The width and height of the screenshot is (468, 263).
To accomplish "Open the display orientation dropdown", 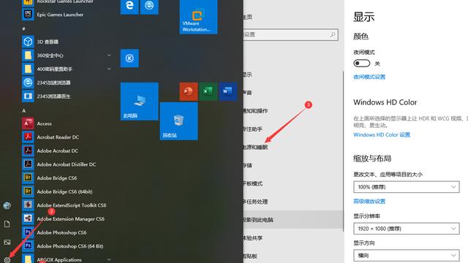I will click(x=407, y=256).
